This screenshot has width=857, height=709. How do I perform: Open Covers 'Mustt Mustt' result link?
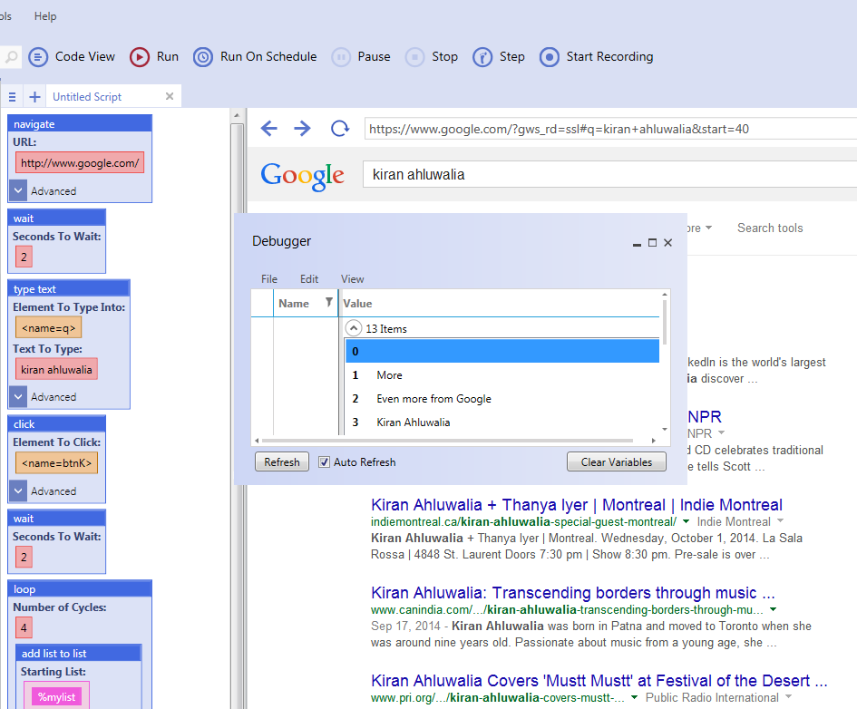599,681
